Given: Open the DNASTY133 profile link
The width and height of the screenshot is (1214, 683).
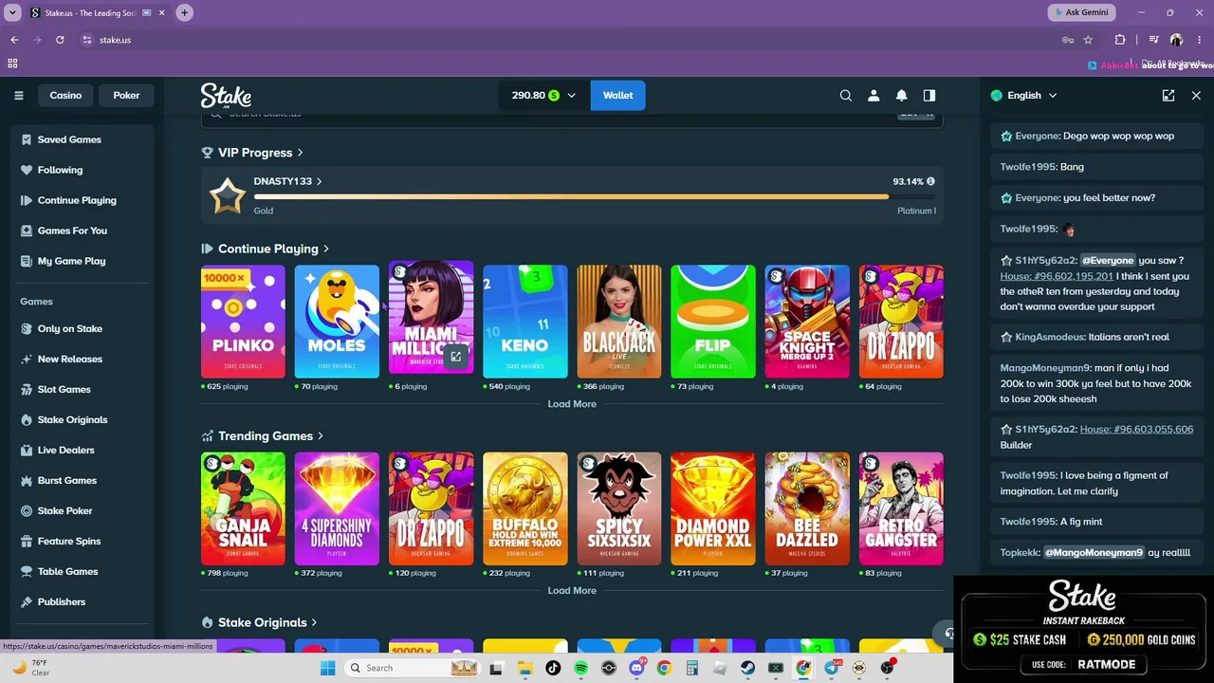Looking at the screenshot, I should coord(287,181).
